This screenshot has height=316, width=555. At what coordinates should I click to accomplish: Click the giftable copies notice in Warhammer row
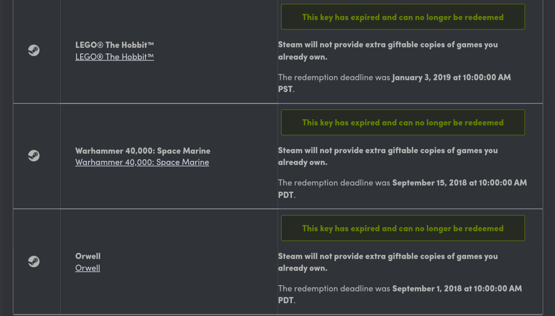pos(387,156)
